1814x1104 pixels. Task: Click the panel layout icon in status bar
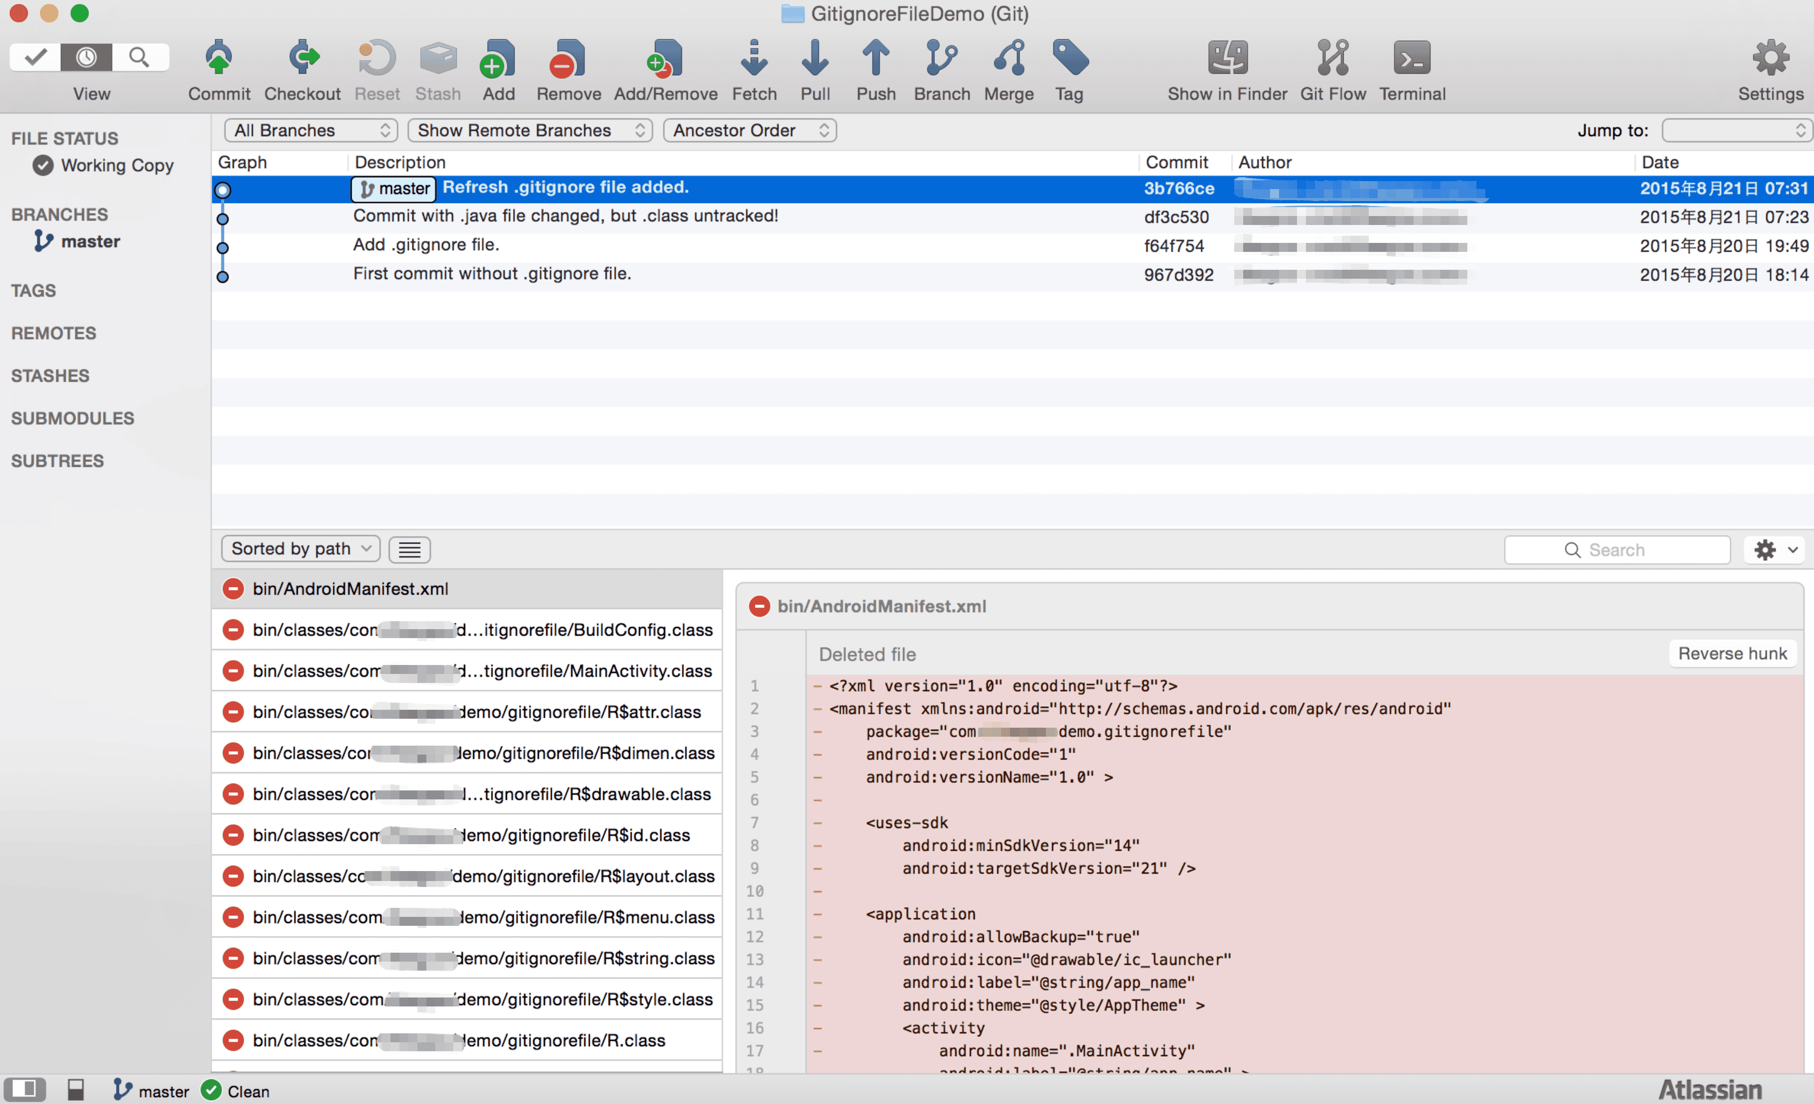coord(76,1090)
